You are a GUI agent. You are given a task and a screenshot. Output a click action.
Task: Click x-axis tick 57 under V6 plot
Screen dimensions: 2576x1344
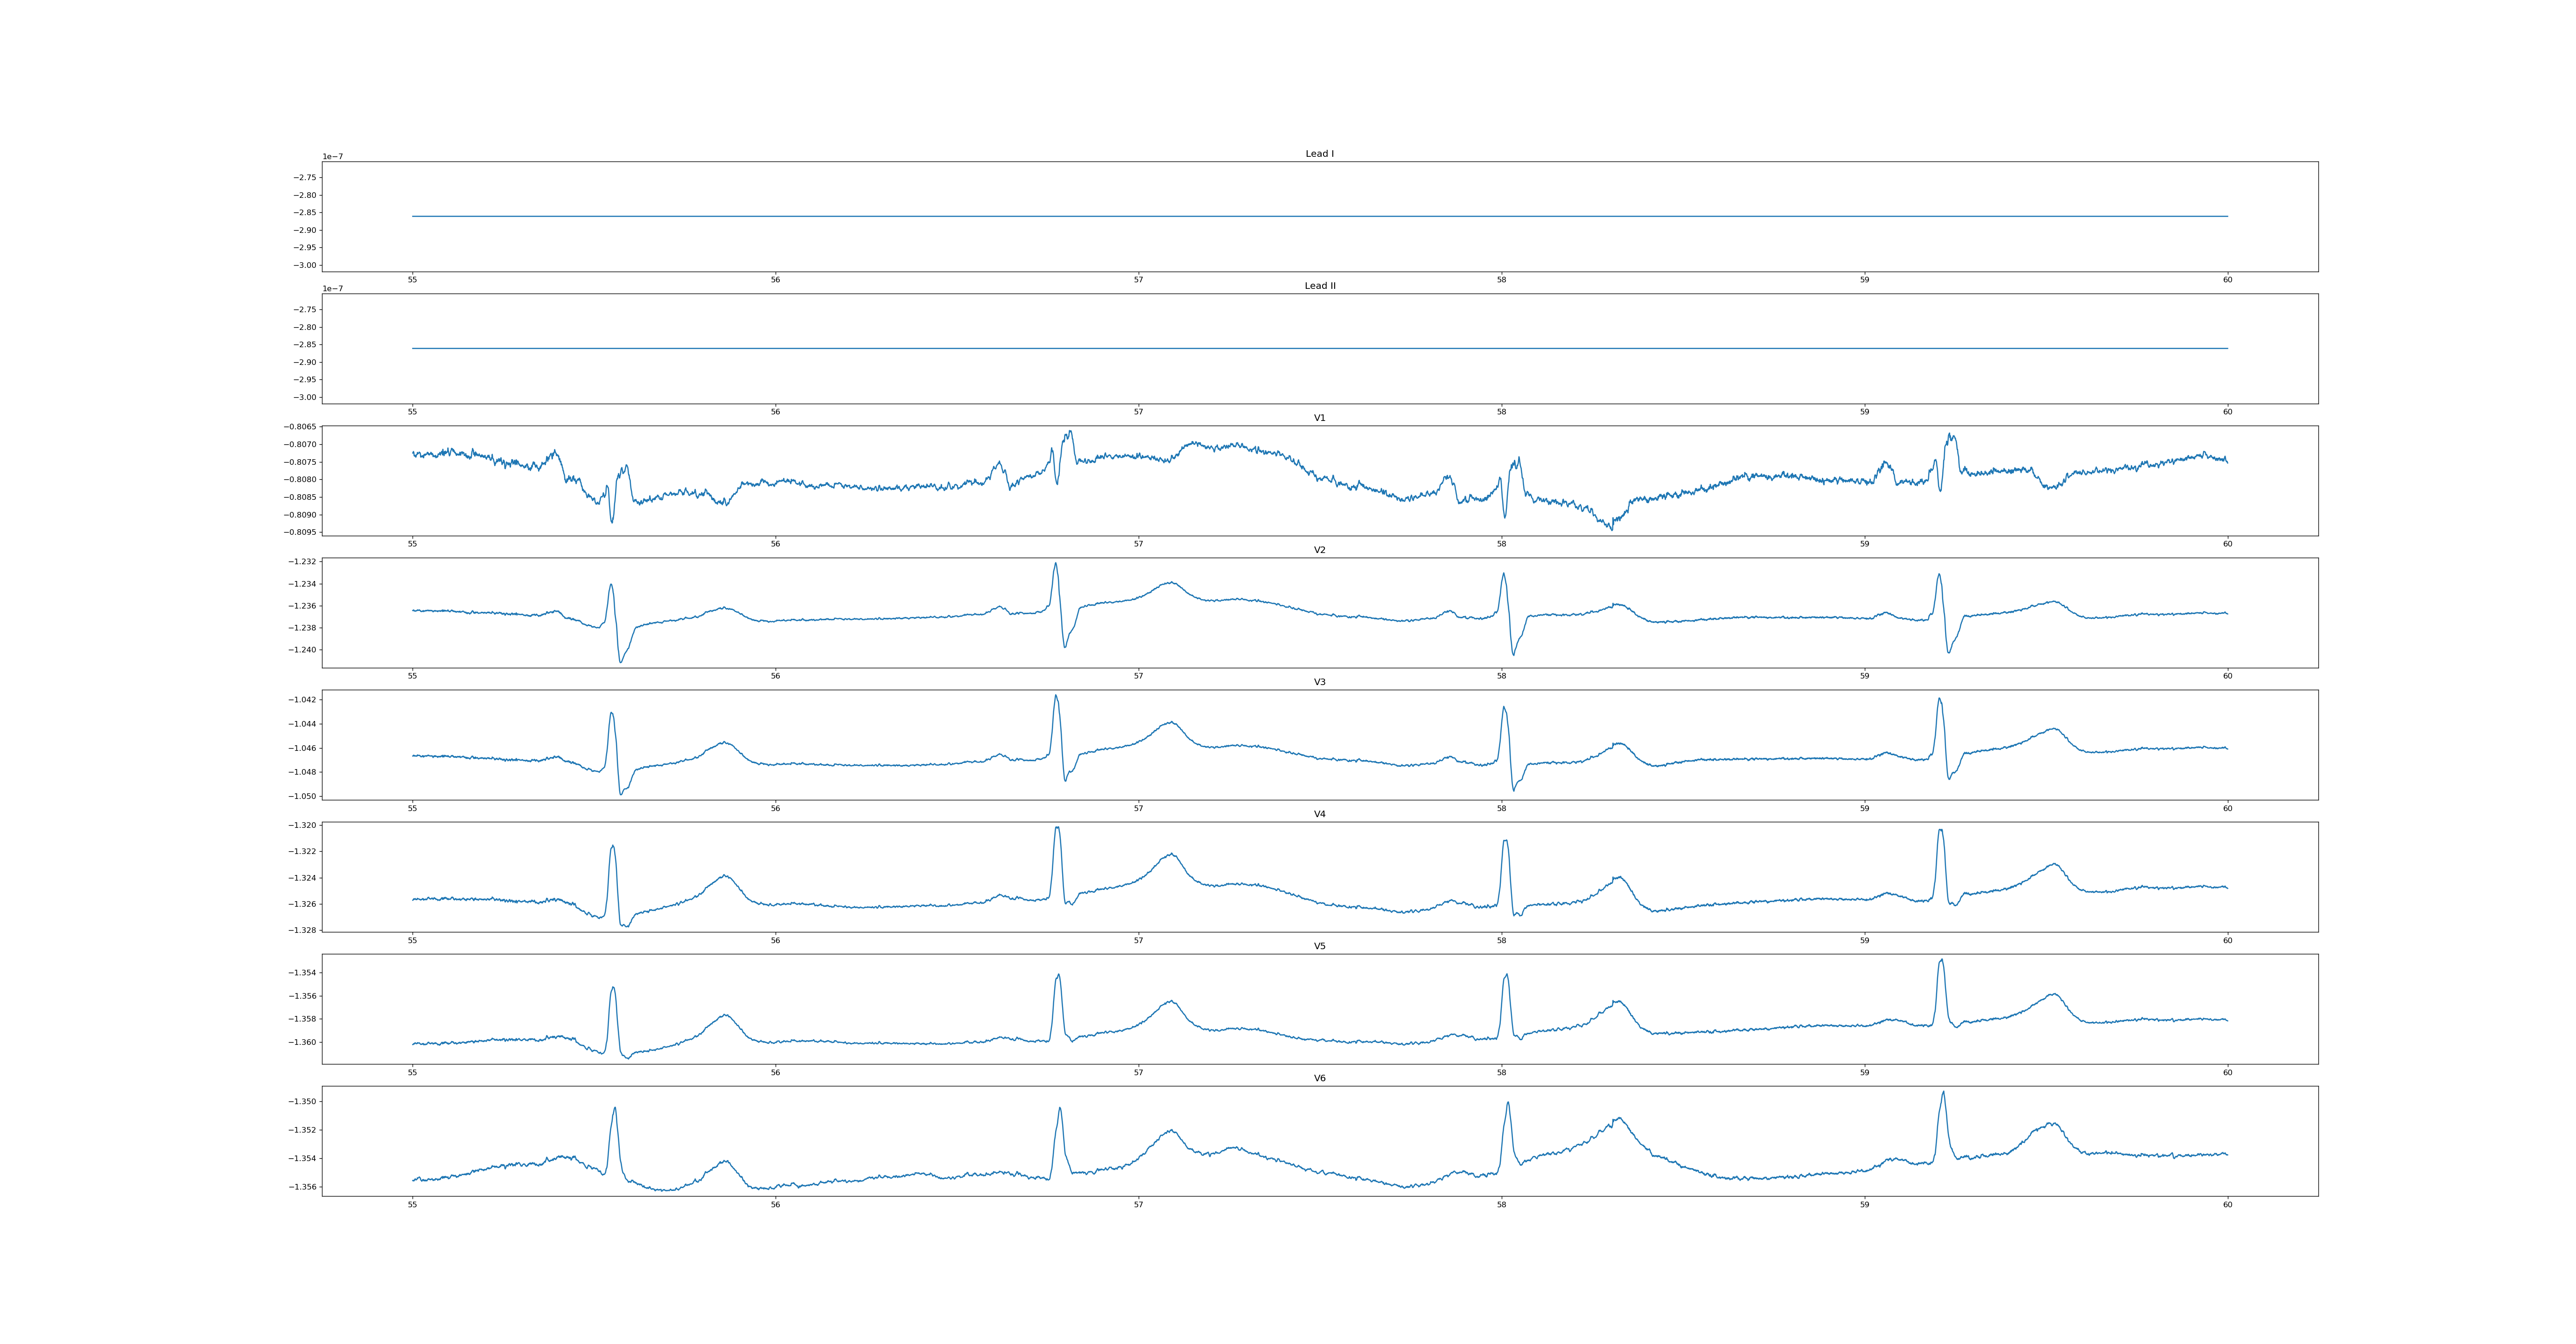pyautogui.click(x=1138, y=1205)
